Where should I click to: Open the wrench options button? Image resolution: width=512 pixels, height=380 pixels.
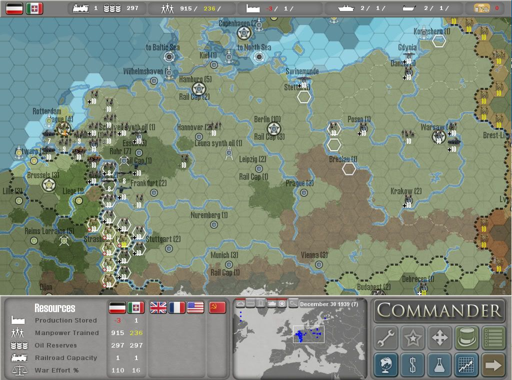[x=386, y=338]
